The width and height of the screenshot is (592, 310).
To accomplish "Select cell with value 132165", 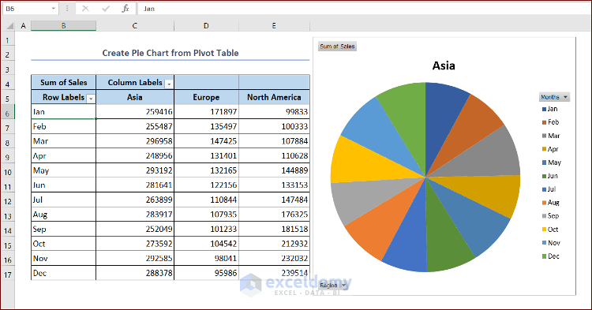I will coord(206,170).
